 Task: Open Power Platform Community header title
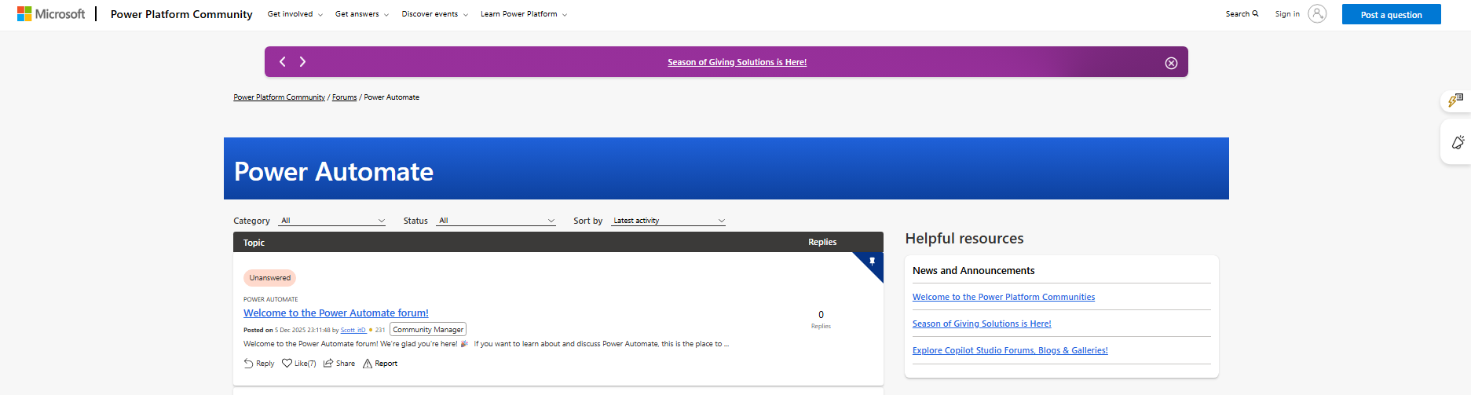click(x=181, y=14)
